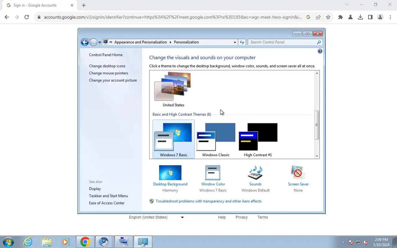Screen dimensions: 397x248
Task: Click the Search Control Panel field
Action: point(285,42)
